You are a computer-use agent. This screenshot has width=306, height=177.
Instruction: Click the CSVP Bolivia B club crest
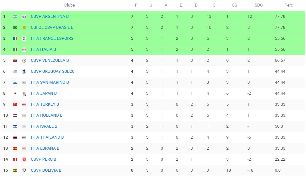pyautogui.click(x=24, y=170)
